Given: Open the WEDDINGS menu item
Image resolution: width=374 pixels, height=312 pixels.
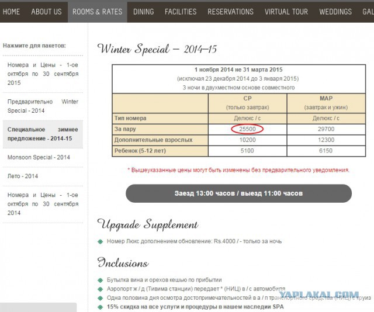Looking at the screenshot, I should click(x=335, y=12).
